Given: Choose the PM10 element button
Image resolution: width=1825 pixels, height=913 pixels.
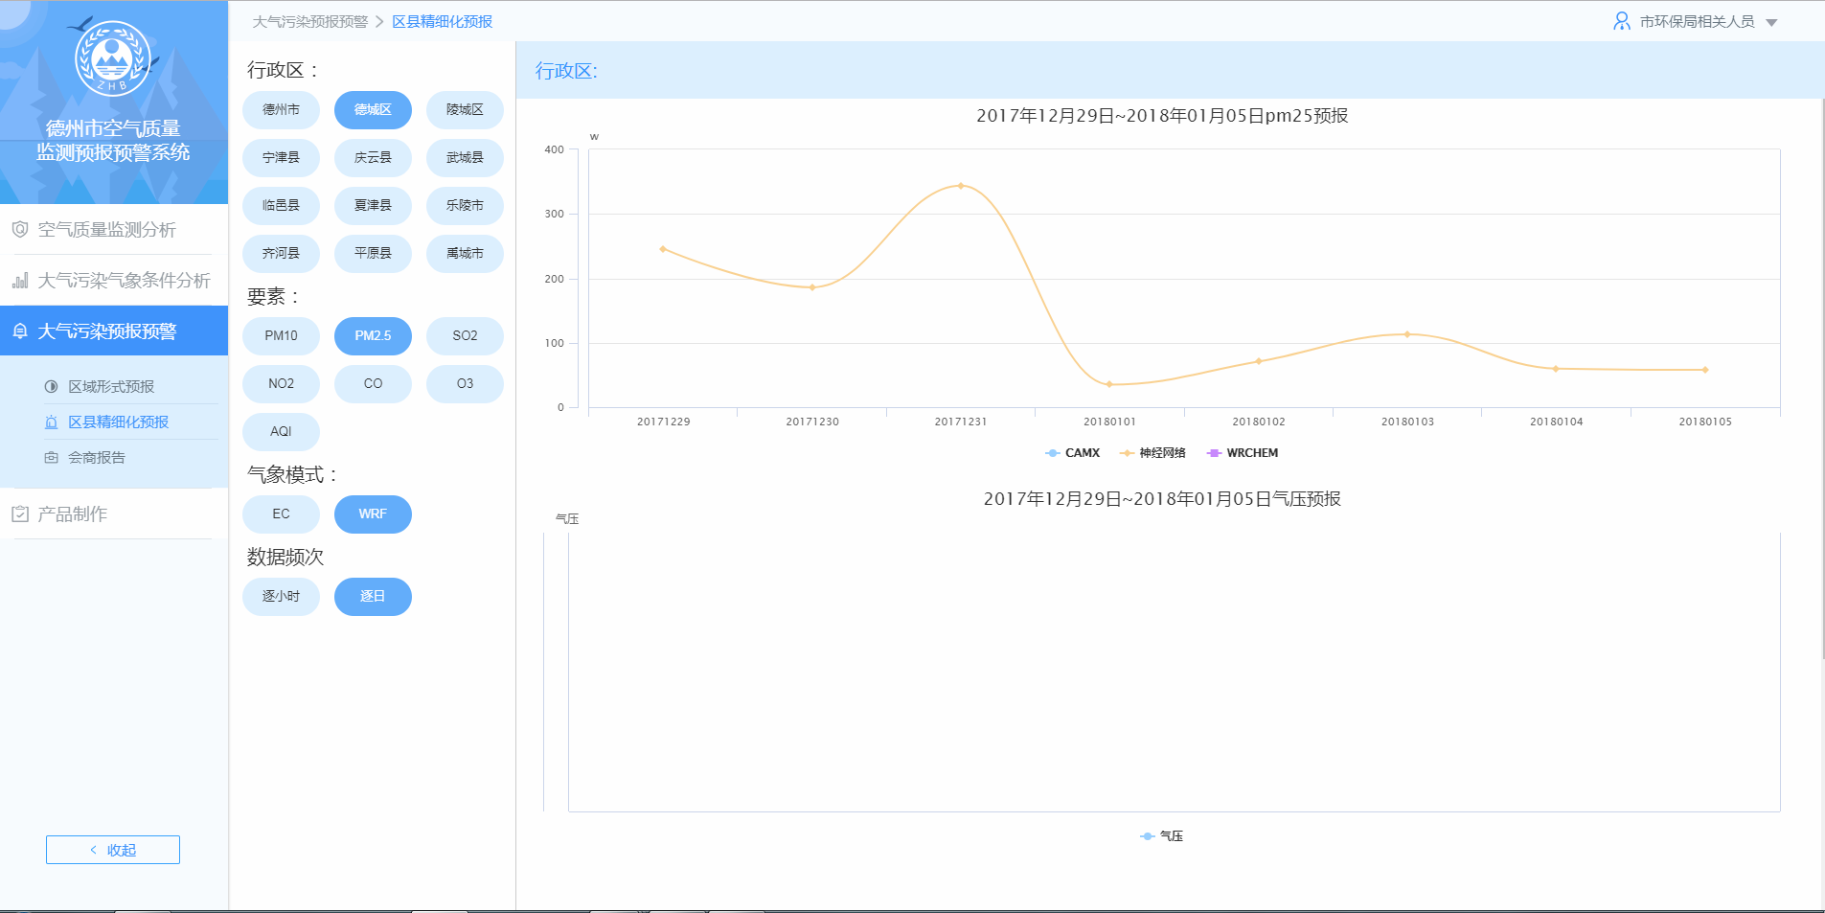Looking at the screenshot, I should 281,336.
